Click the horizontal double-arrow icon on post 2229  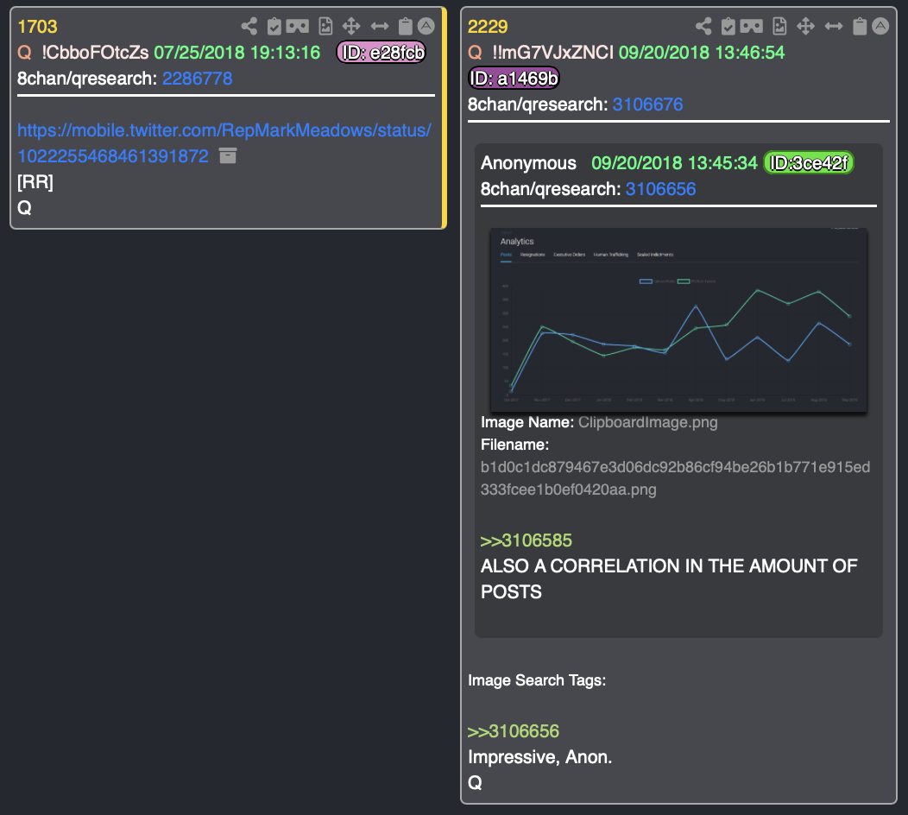(x=834, y=26)
